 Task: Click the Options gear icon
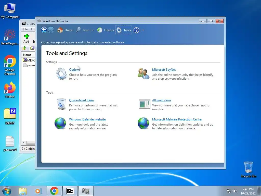point(61,73)
